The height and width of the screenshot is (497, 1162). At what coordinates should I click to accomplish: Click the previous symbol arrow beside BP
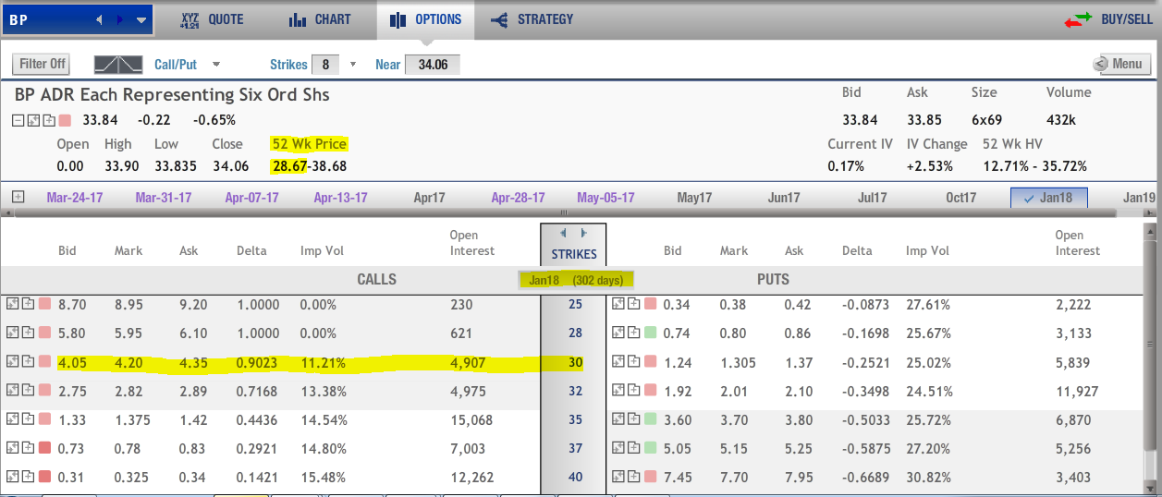tap(100, 19)
